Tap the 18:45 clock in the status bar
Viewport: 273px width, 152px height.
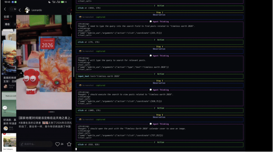(7, 2)
